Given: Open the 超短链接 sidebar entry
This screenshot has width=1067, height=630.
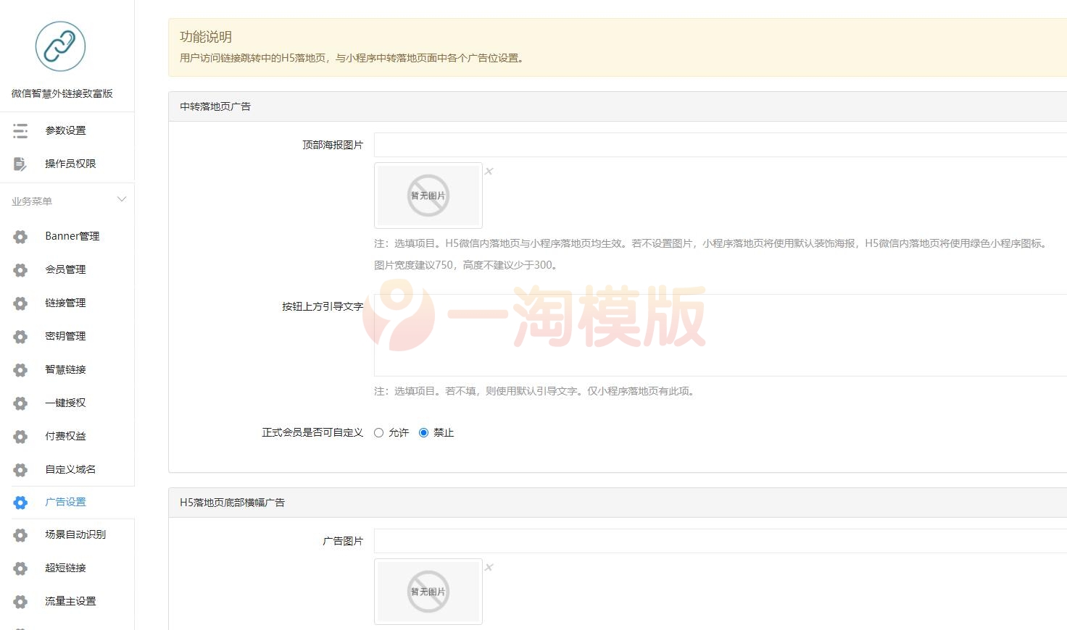Looking at the screenshot, I should (66, 568).
